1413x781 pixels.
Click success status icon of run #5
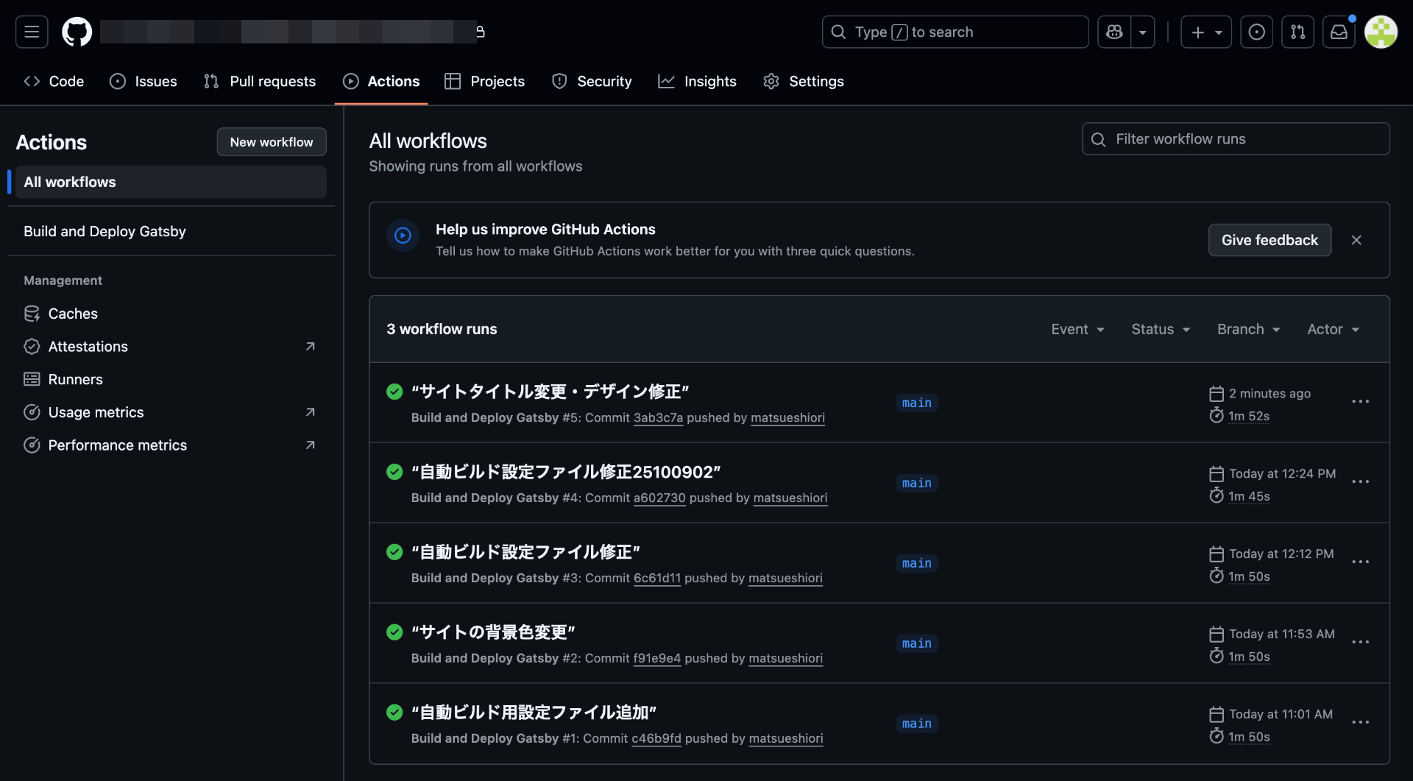pos(394,392)
